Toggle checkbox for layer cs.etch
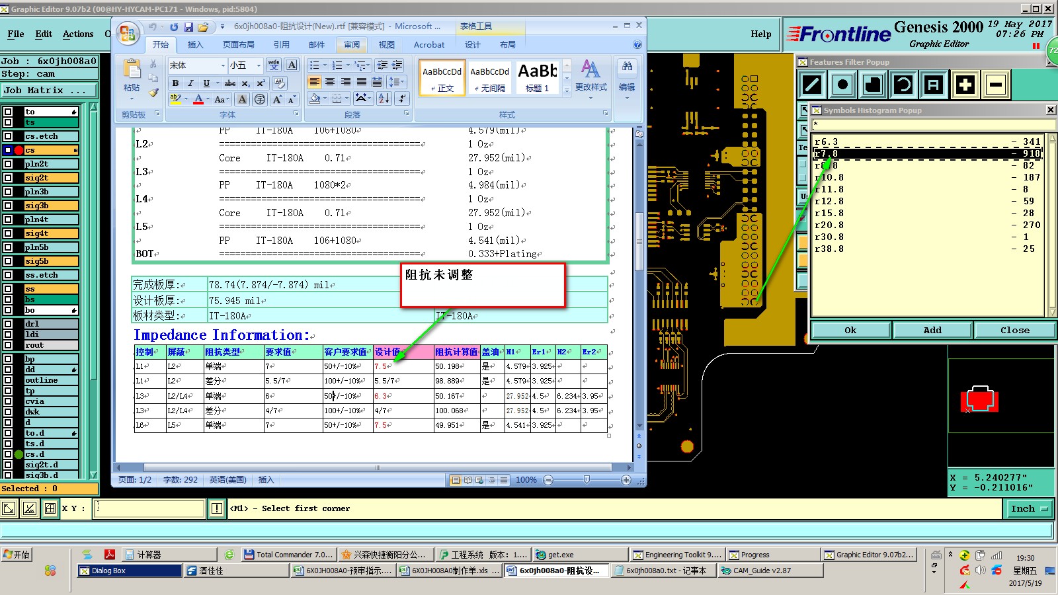 (8, 136)
